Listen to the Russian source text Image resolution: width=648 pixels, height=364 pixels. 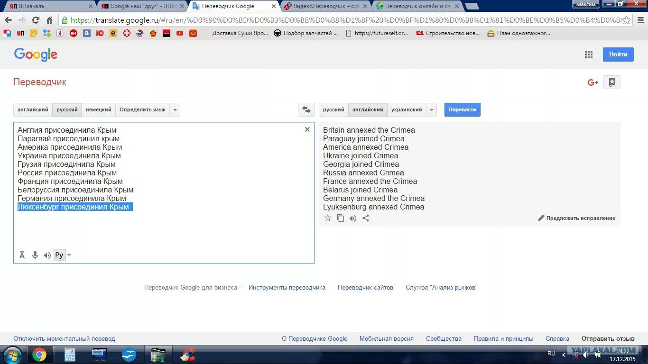click(x=47, y=255)
